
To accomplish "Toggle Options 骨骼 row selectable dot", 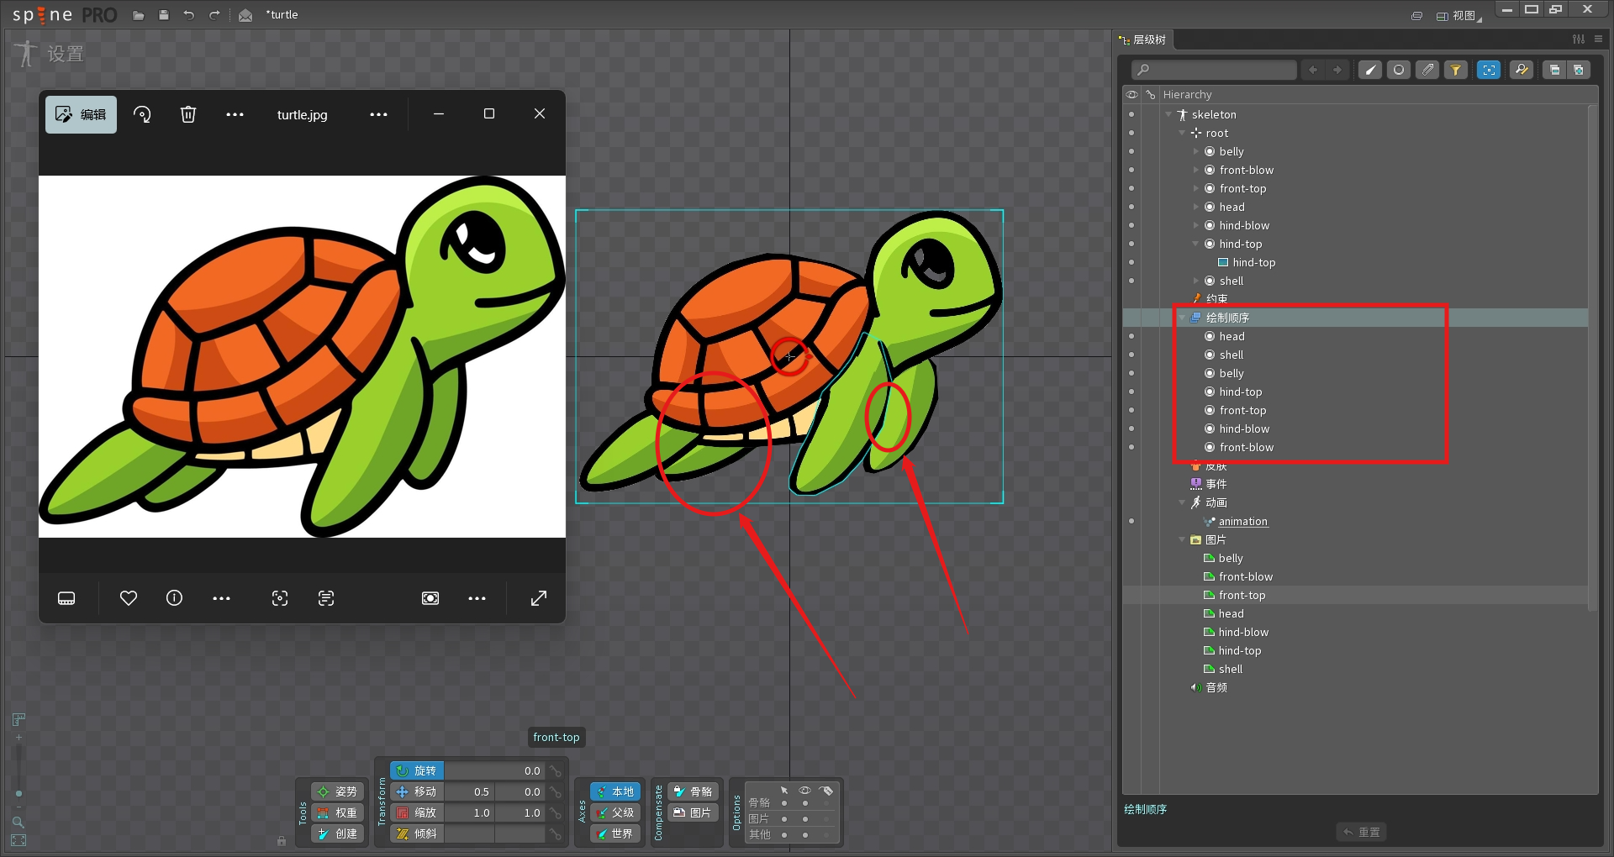I will [x=784, y=803].
